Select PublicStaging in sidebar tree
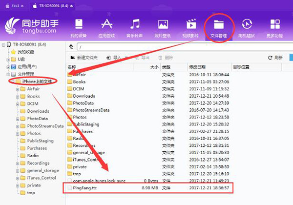 41,141
